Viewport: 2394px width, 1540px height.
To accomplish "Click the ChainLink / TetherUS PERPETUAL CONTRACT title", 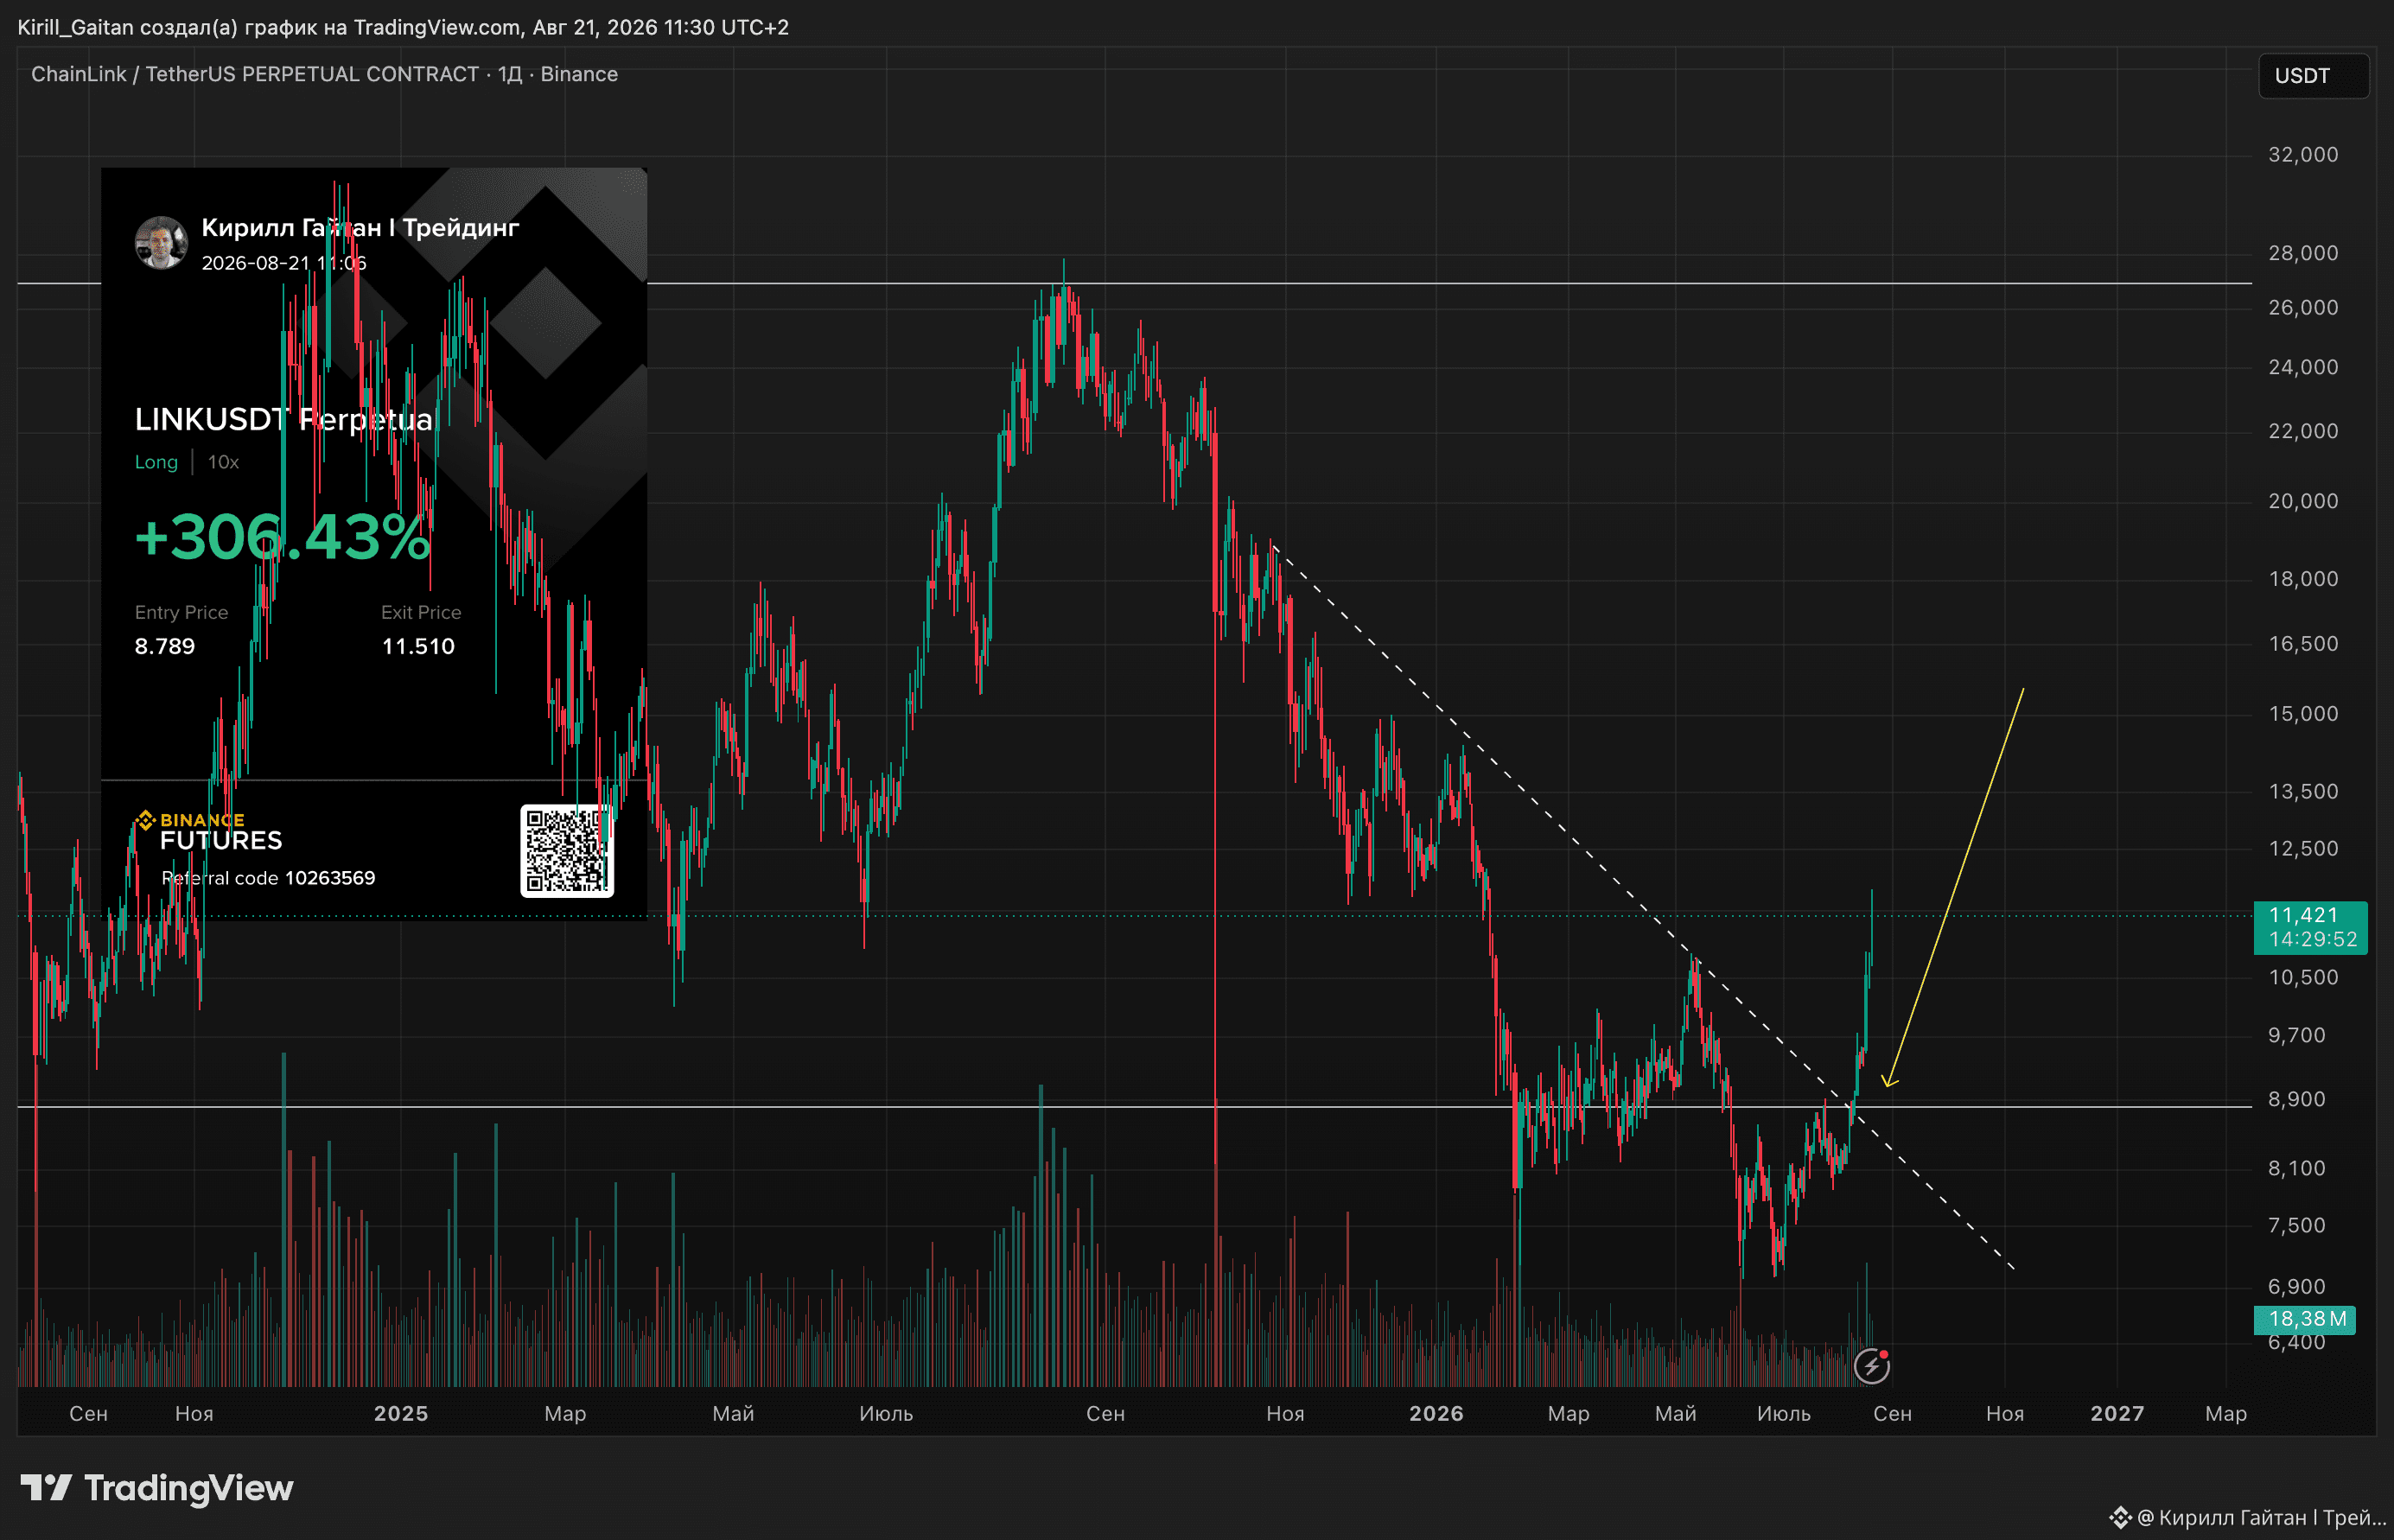I will click(x=324, y=74).
